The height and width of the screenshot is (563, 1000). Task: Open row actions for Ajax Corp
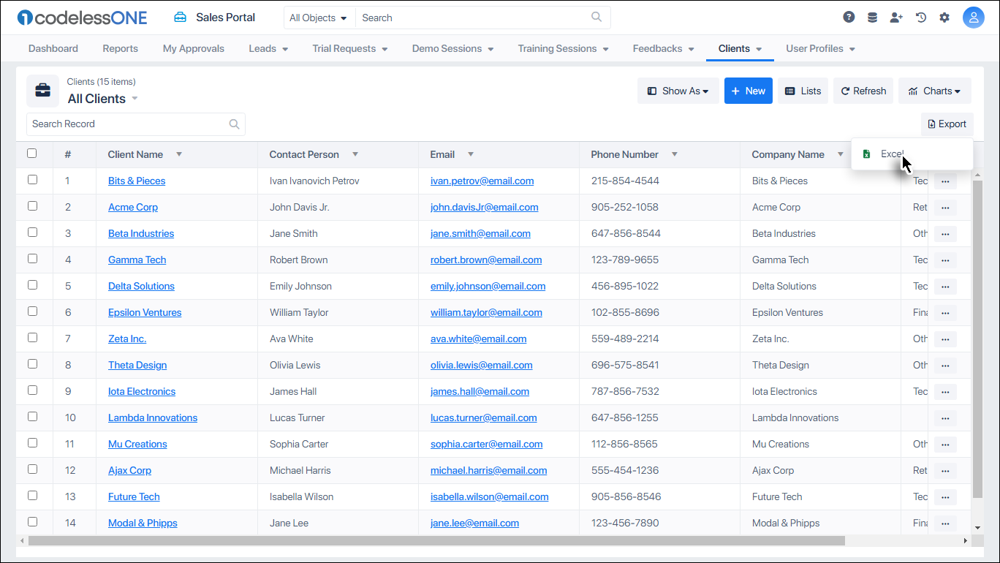pyautogui.click(x=945, y=471)
